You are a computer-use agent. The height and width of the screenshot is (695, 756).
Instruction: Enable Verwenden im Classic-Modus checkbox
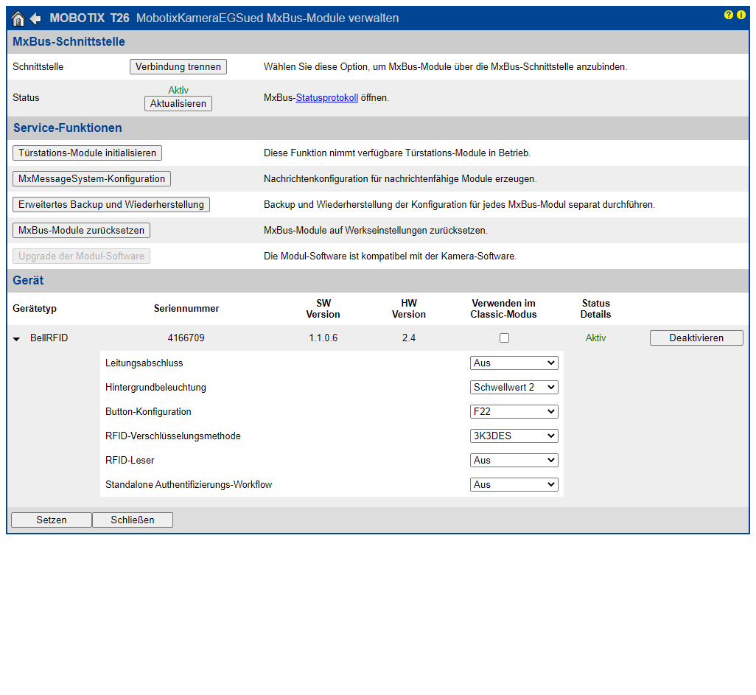504,338
